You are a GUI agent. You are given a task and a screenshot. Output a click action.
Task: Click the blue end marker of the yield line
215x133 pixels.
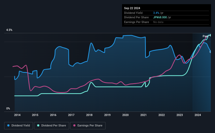[x=211, y=52]
